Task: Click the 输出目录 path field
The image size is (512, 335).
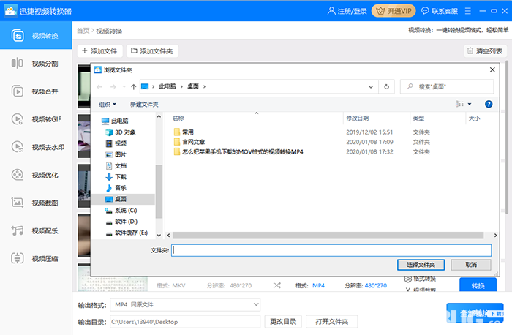Action: click(x=185, y=322)
